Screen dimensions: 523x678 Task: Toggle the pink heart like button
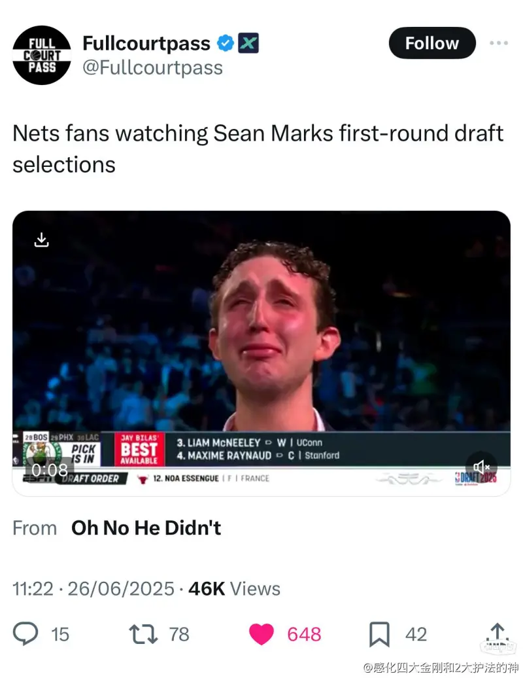262,633
